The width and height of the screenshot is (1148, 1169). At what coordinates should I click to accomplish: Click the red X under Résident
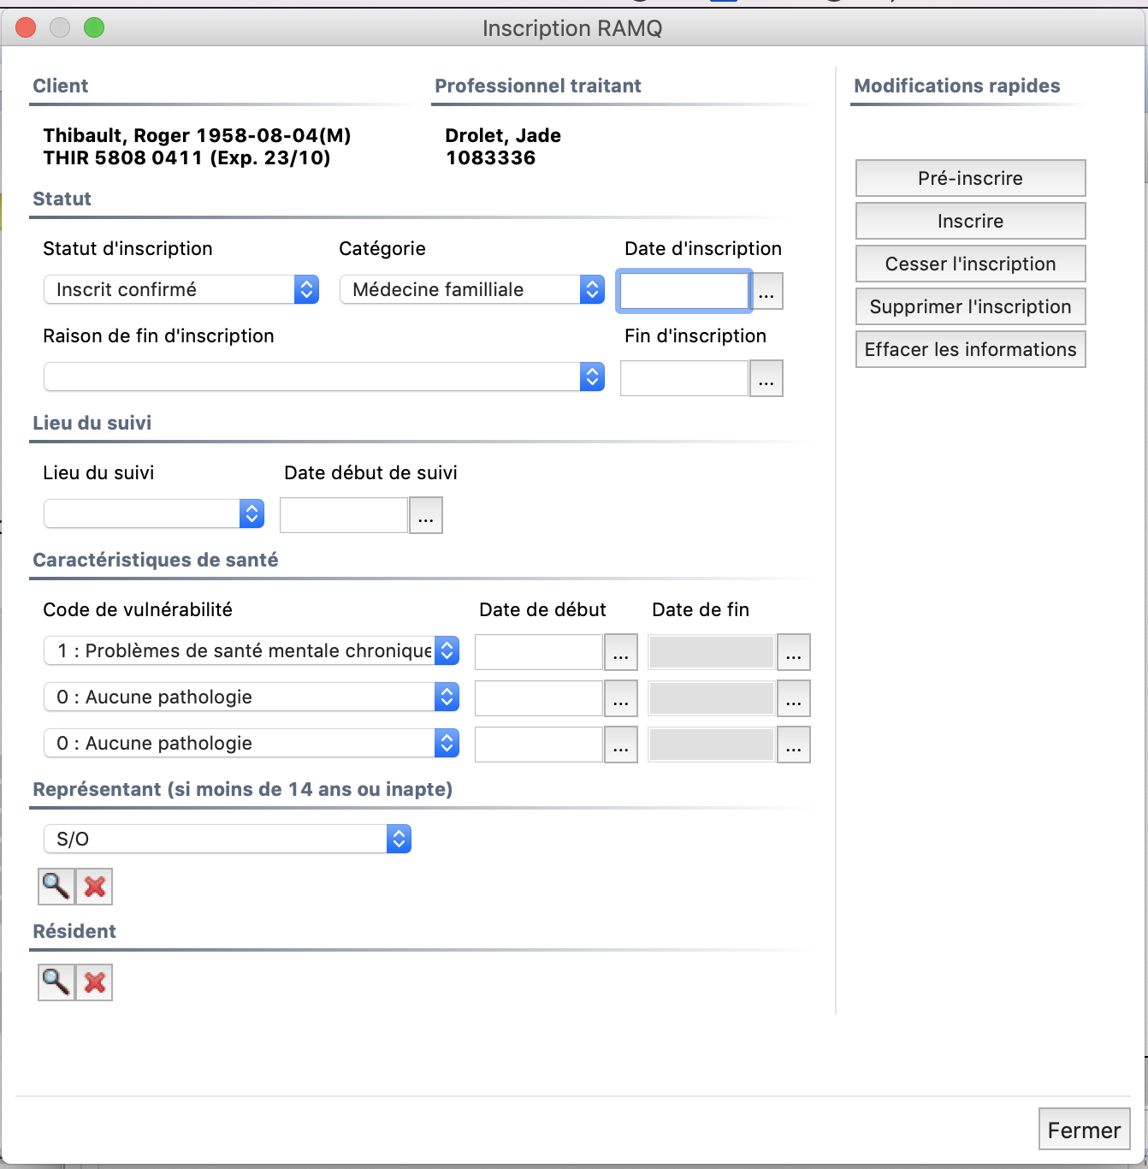point(95,982)
